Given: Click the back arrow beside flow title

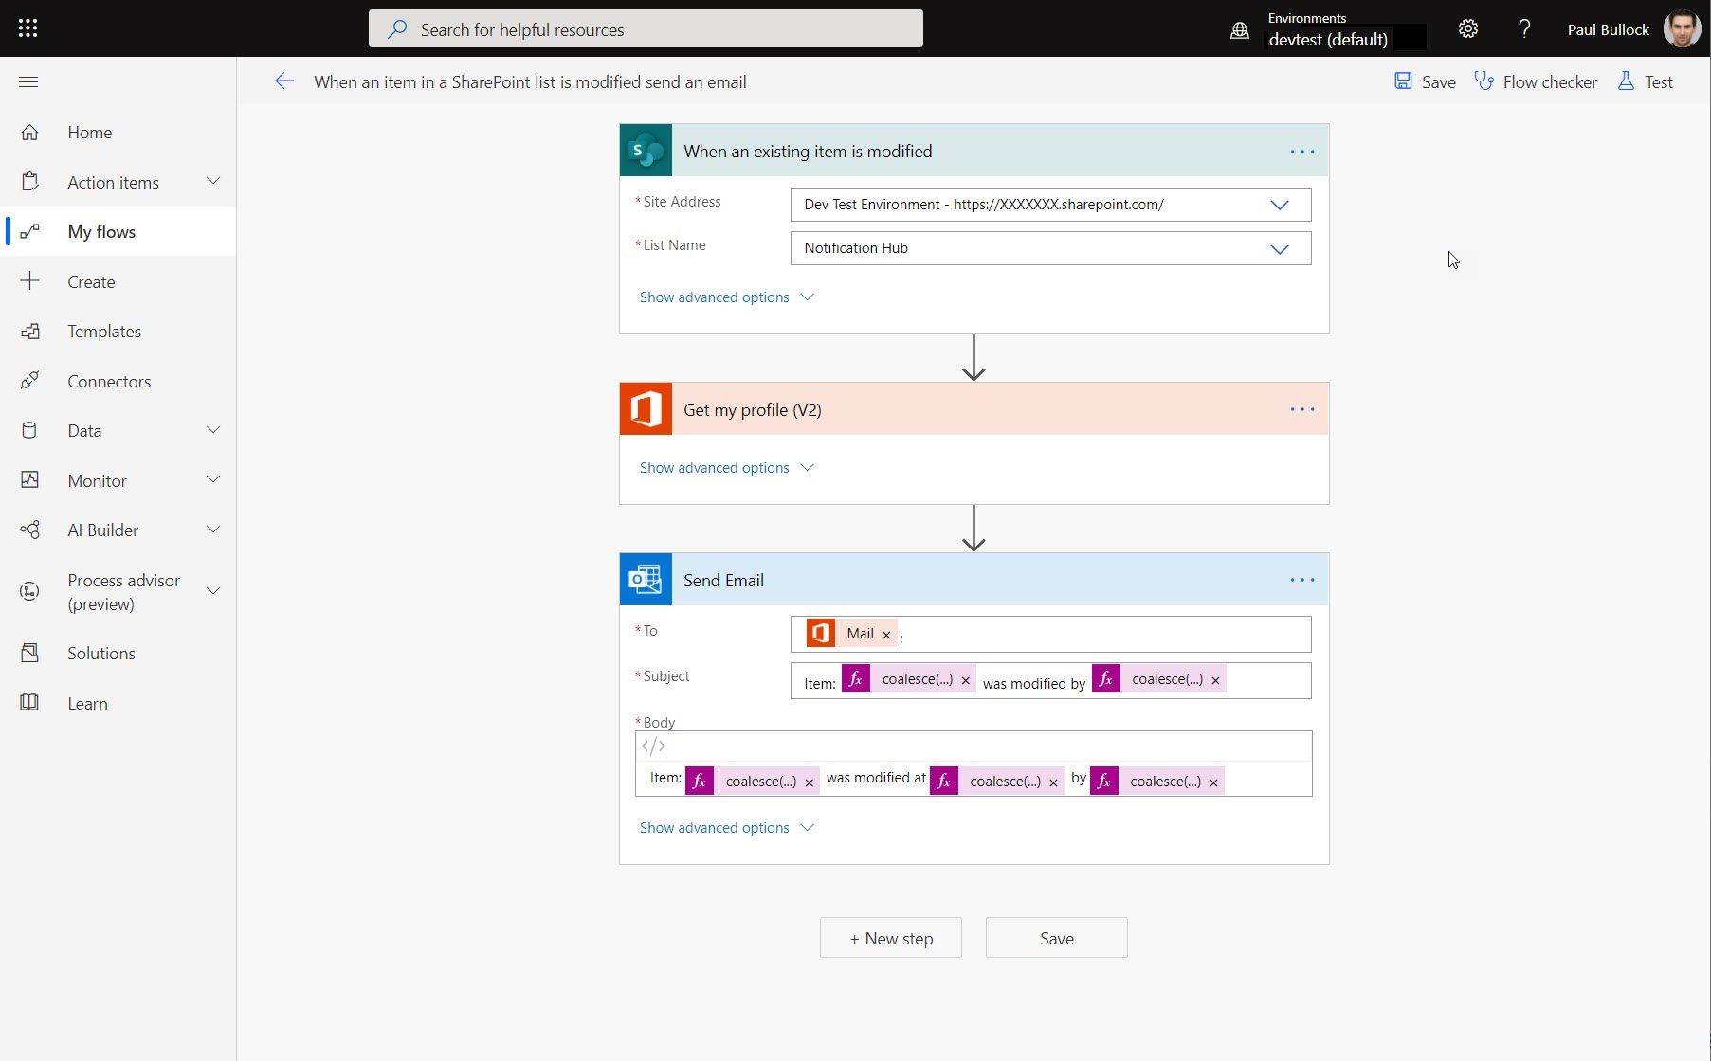Looking at the screenshot, I should (x=283, y=81).
